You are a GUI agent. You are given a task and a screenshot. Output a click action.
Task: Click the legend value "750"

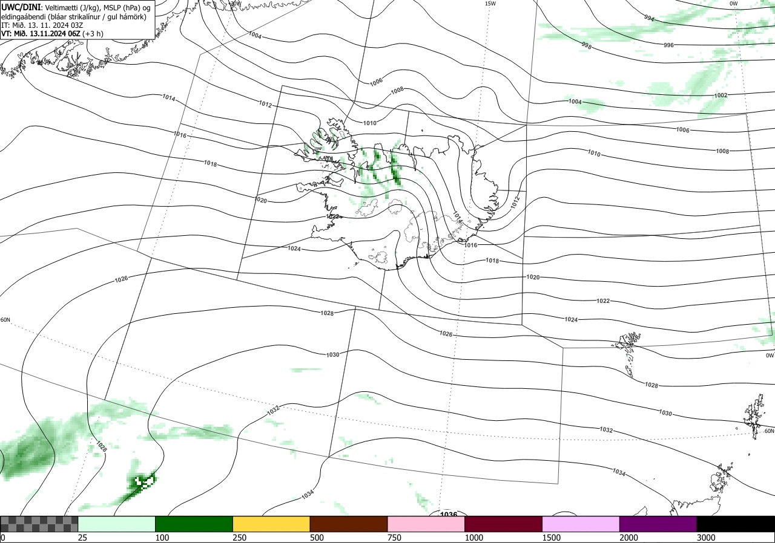[x=395, y=538]
